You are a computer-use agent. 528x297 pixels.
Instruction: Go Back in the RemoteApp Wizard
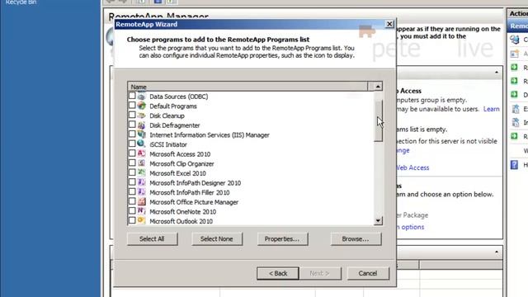pyautogui.click(x=278, y=273)
